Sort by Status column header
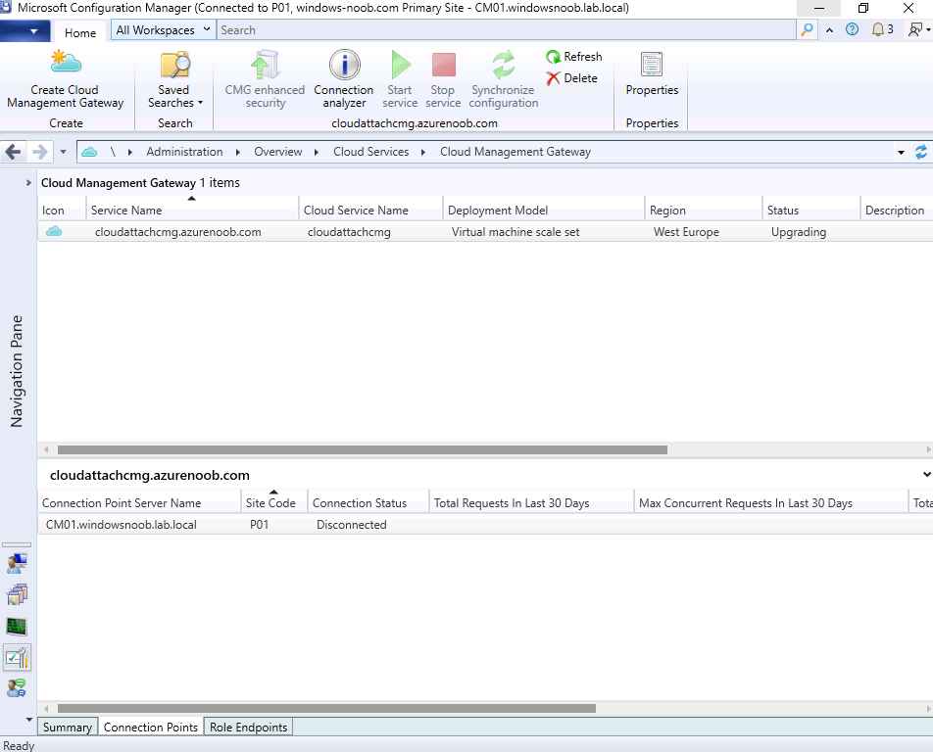Viewport: 933px width, 752px height. (811, 210)
